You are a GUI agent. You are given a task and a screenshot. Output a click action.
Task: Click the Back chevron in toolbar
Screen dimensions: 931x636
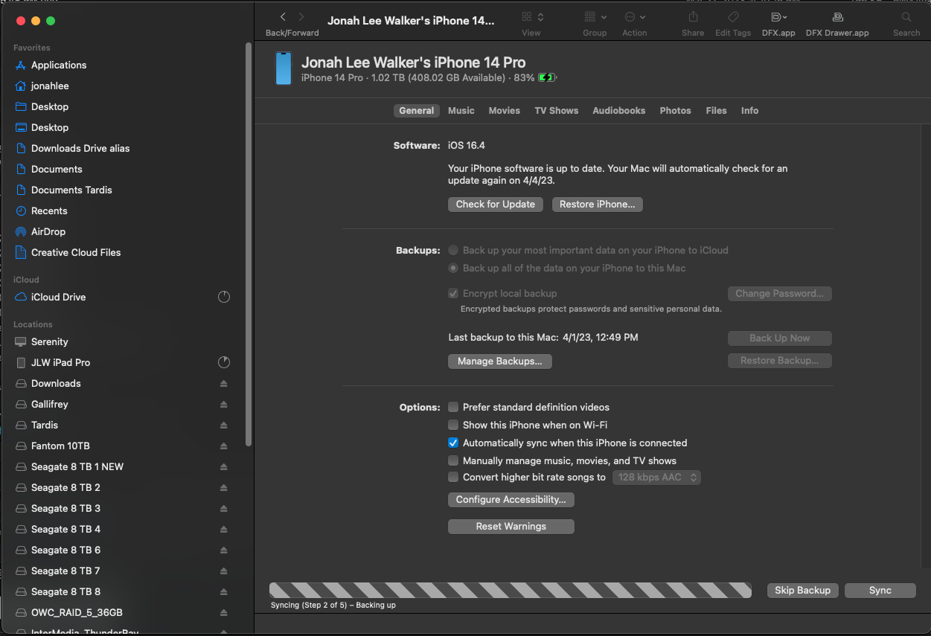(x=283, y=16)
